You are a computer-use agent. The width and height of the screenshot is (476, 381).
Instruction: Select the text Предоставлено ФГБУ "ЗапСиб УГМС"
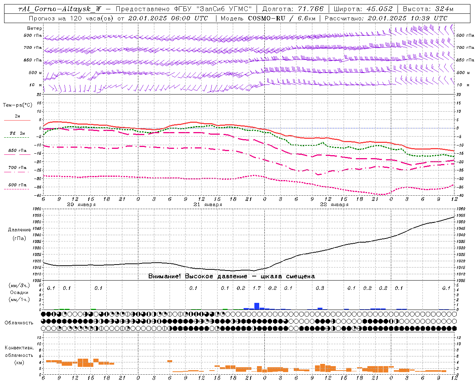coord(184,9)
